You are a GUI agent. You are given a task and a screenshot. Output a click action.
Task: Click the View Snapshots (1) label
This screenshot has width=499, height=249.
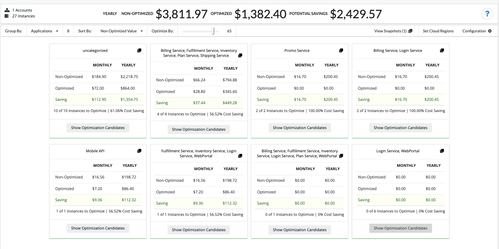(x=390, y=31)
